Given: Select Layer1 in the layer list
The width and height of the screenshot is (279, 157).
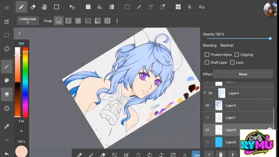Looking at the screenshot, I should click(x=238, y=118).
